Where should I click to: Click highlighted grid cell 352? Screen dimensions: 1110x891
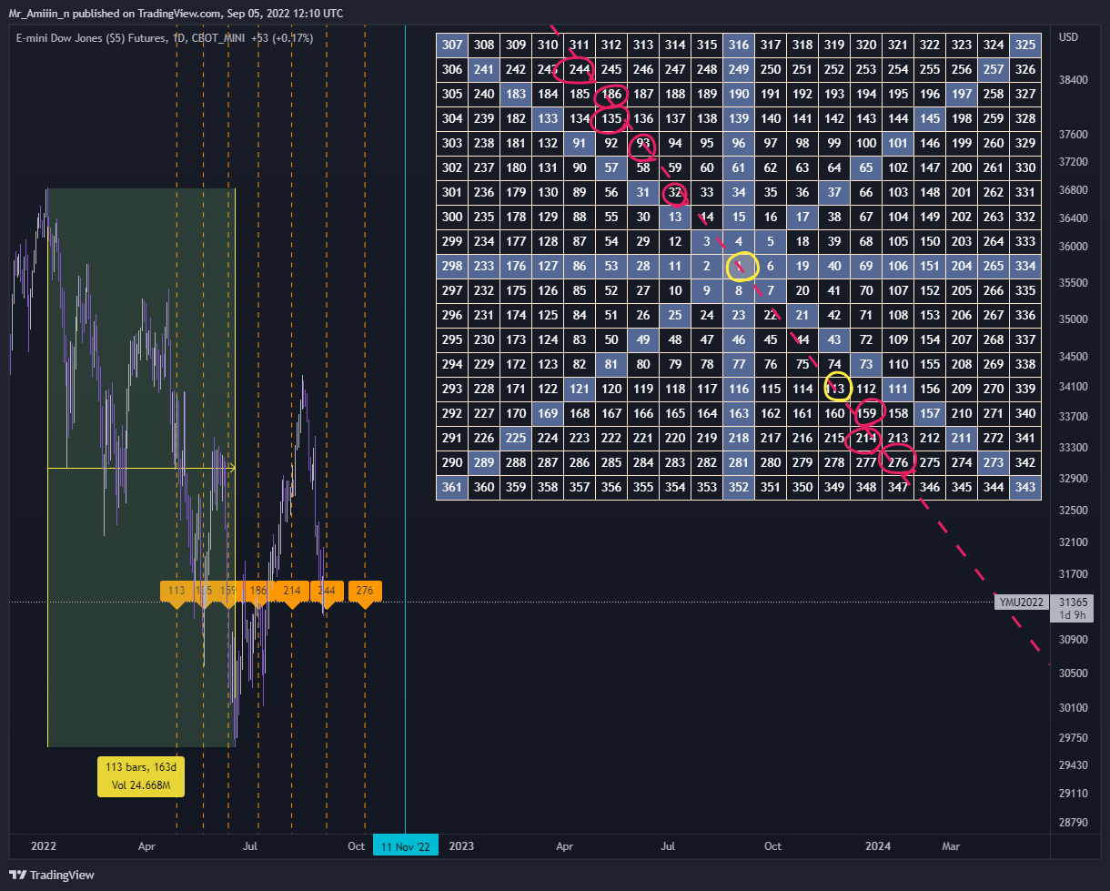(739, 487)
